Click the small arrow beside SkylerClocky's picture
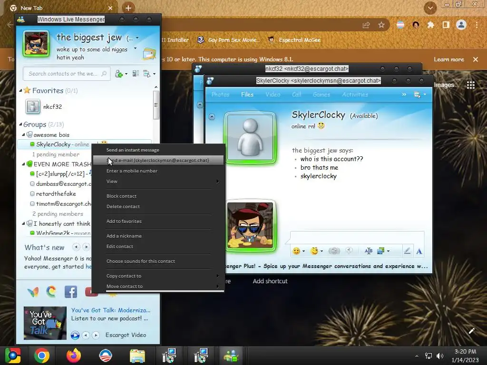 tap(212, 117)
